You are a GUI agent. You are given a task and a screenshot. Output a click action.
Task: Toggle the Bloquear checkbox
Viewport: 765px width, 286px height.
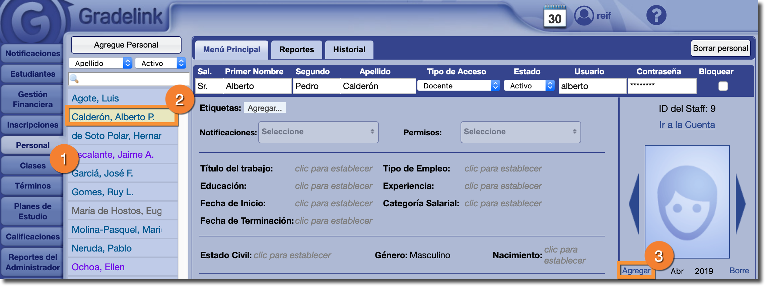(723, 86)
